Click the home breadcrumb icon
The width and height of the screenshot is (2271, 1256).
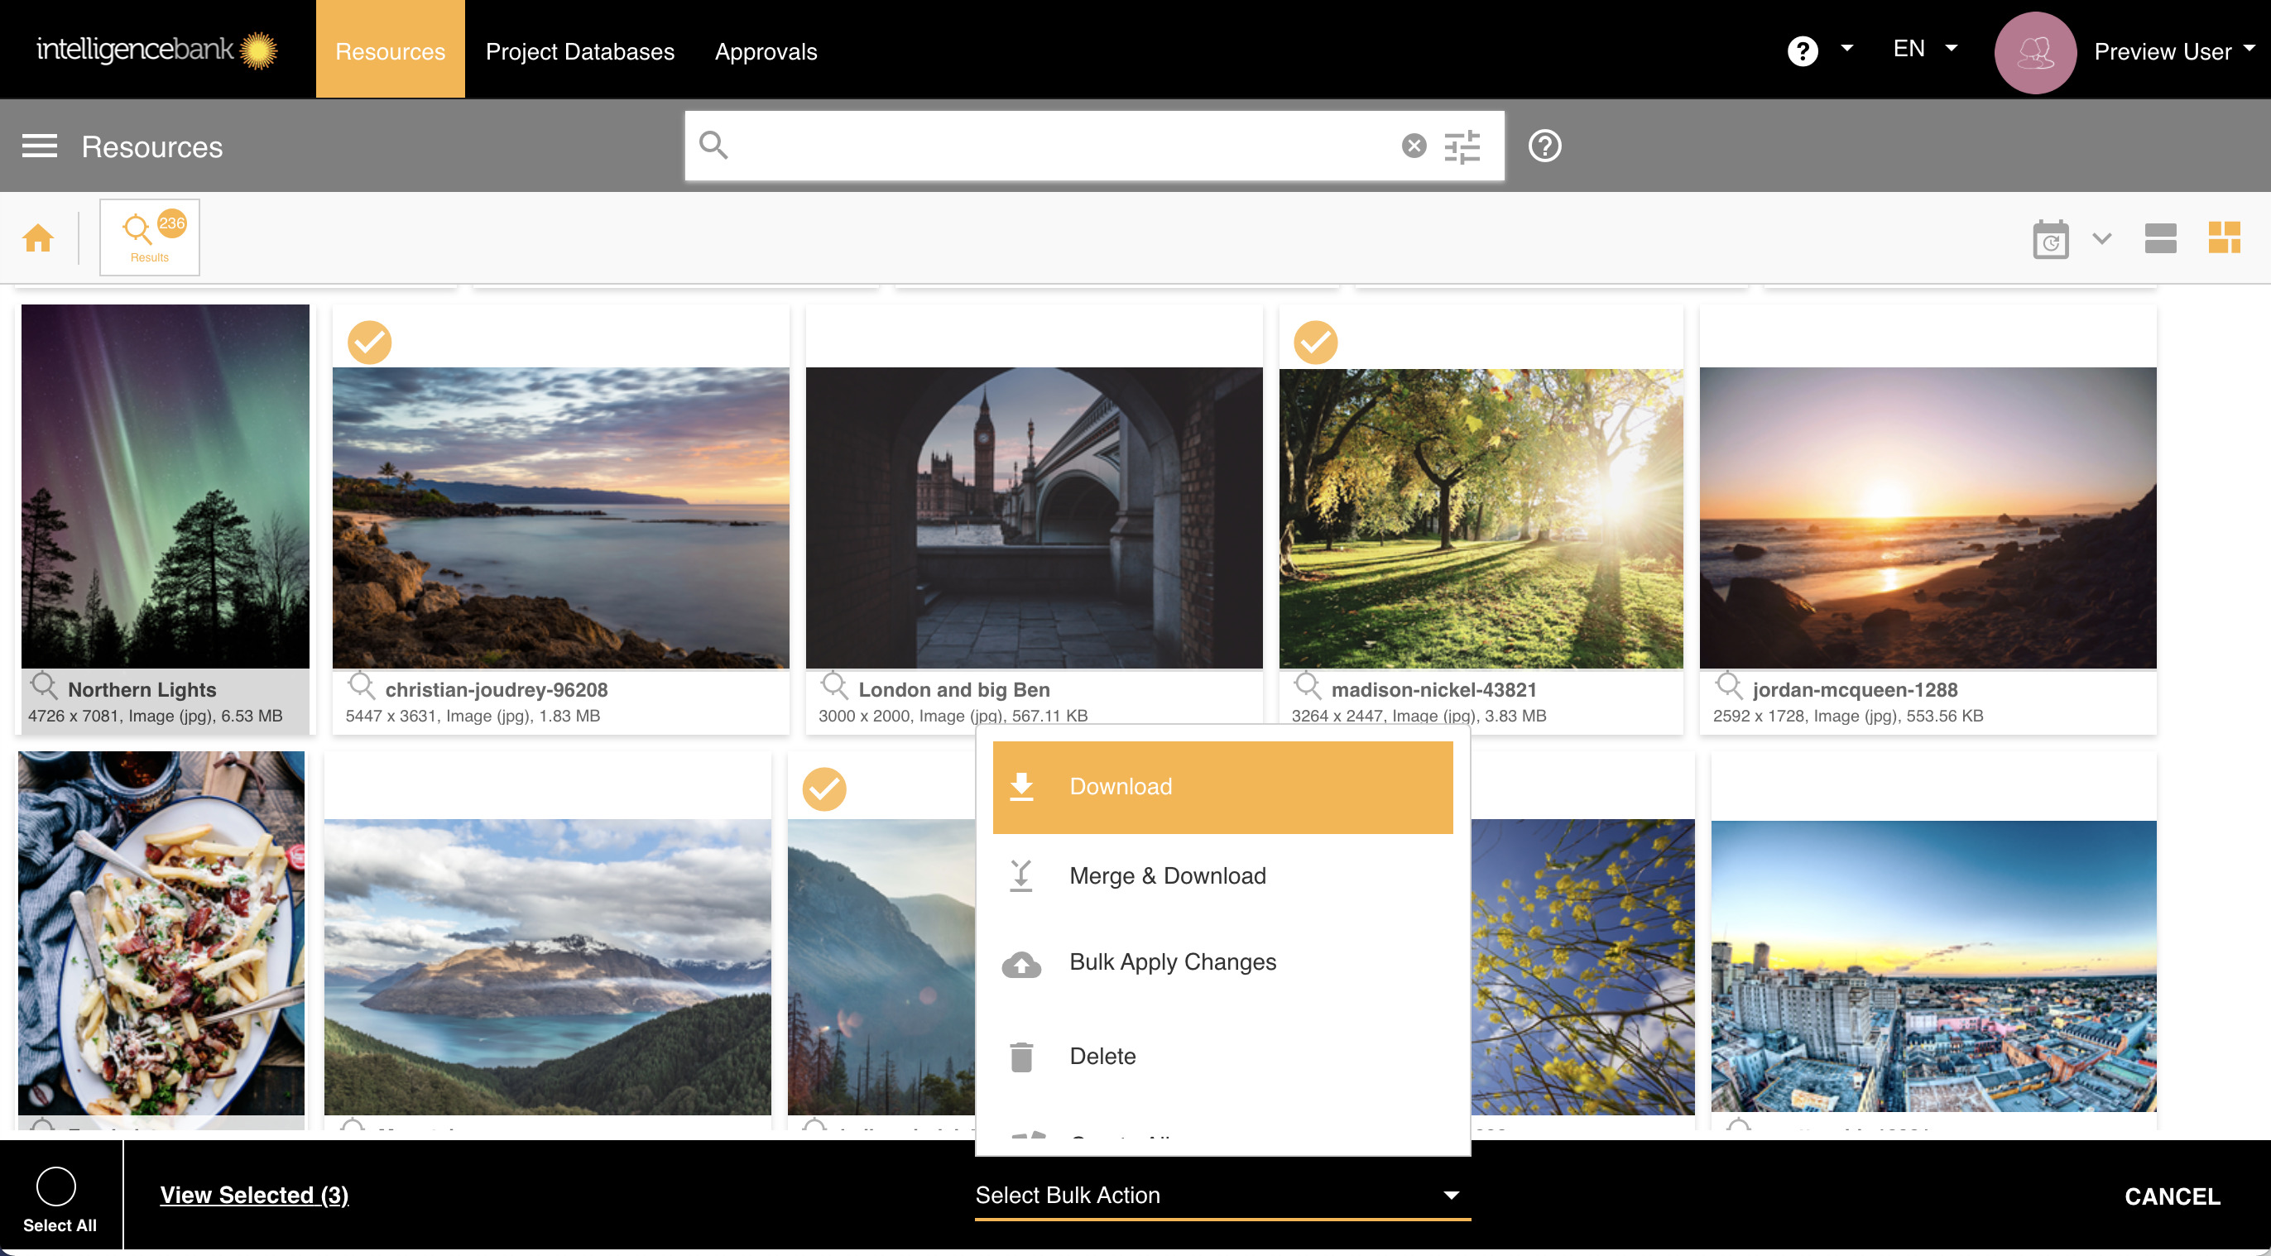click(x=38, y=238)
